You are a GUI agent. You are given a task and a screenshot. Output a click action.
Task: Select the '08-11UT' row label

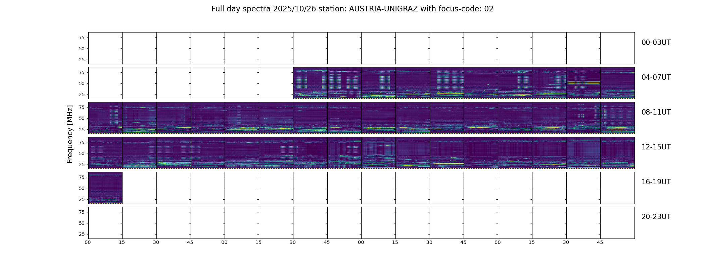pyautogui.click(x=656, y=112)
